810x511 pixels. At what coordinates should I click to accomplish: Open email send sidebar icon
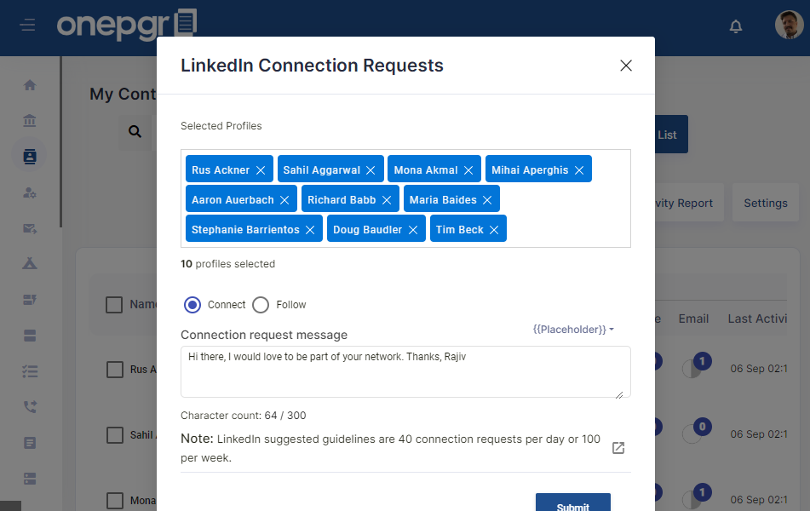[x=30, y=228]
